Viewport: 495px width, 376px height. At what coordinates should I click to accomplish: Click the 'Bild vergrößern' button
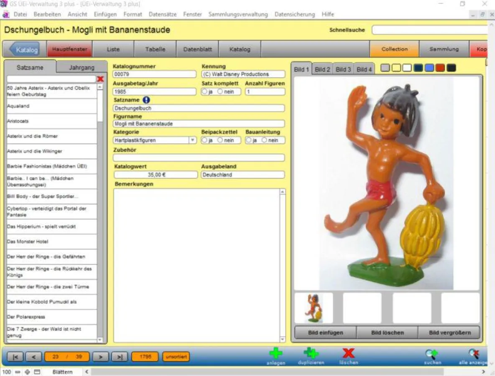449,333
